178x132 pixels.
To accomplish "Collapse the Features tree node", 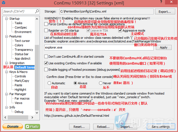I will [x=7, y=36].
